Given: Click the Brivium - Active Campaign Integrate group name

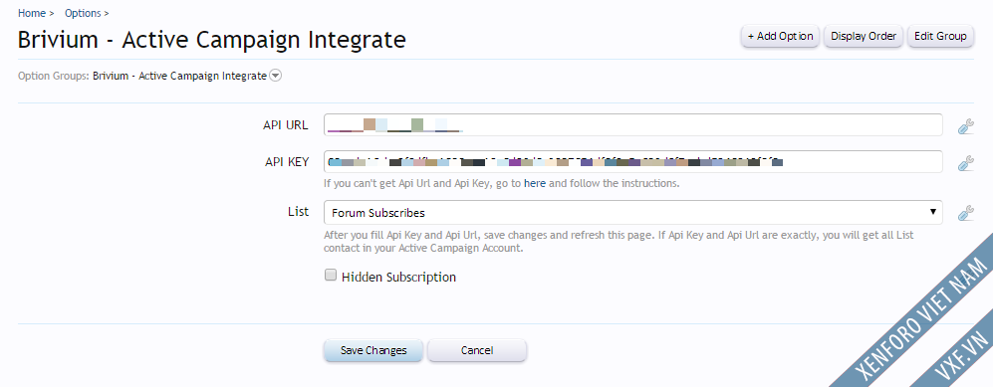Looking at the screenshot, I should pyautogui.click(x=179, y=76).
